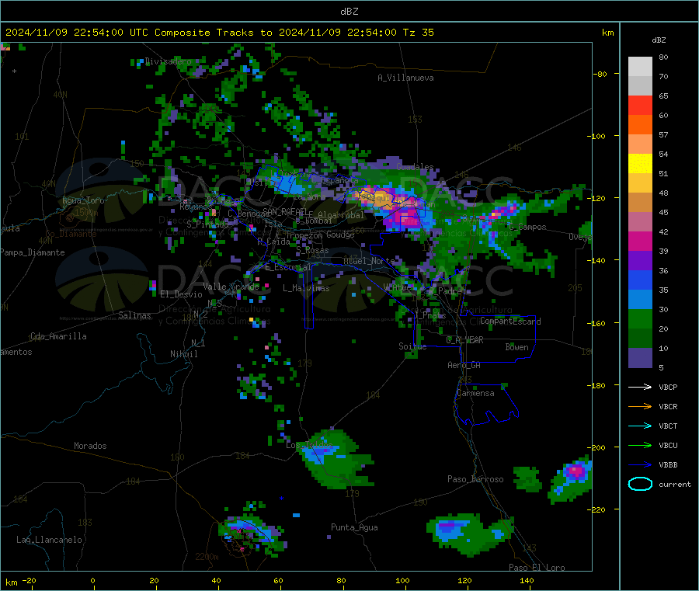
Task: Click the green VBCU arrow in the legend
Action: (x=640, y=445)
